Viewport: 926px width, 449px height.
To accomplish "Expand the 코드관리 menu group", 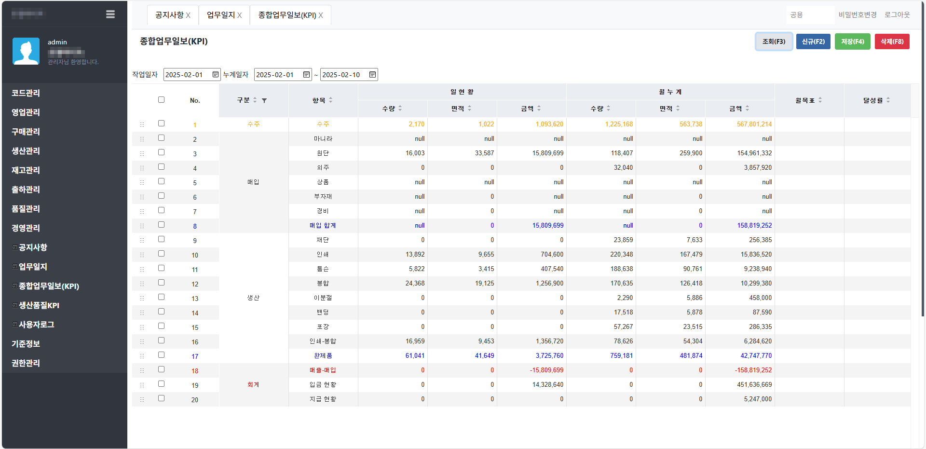I will 26,93.
